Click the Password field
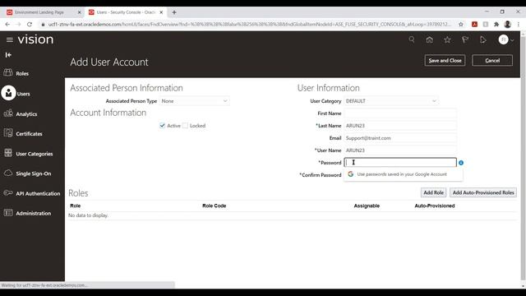Screen dimensions: 526x296 click(x=400, y=163)
